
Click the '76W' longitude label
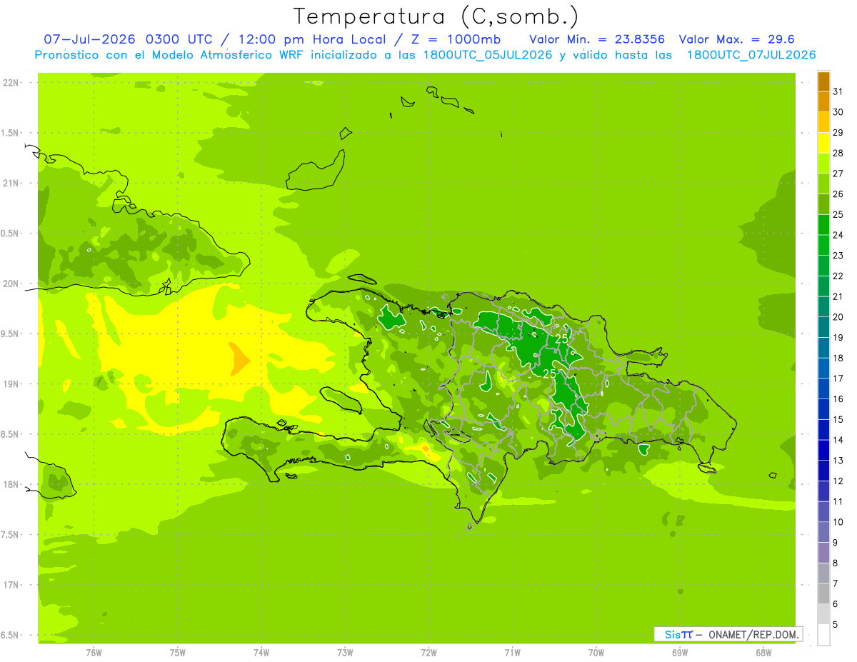click(94, 652)
